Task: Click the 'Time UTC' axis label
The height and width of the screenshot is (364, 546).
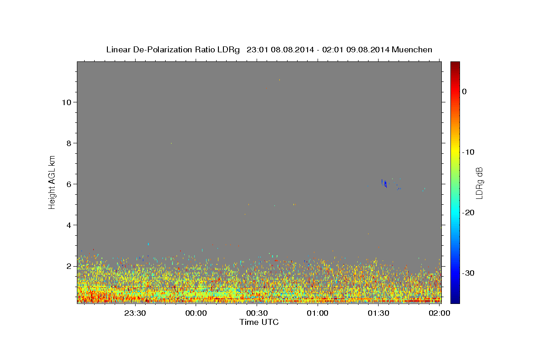Action: [x=259, y=322]
